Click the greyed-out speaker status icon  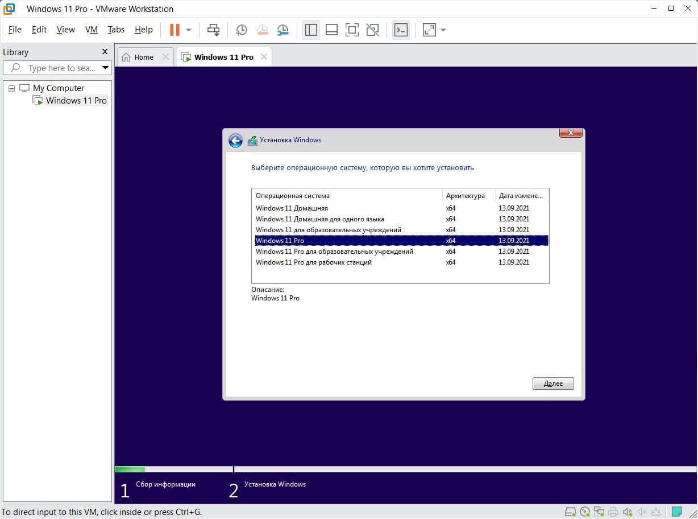pyautogui.click(x=642, y=512)
